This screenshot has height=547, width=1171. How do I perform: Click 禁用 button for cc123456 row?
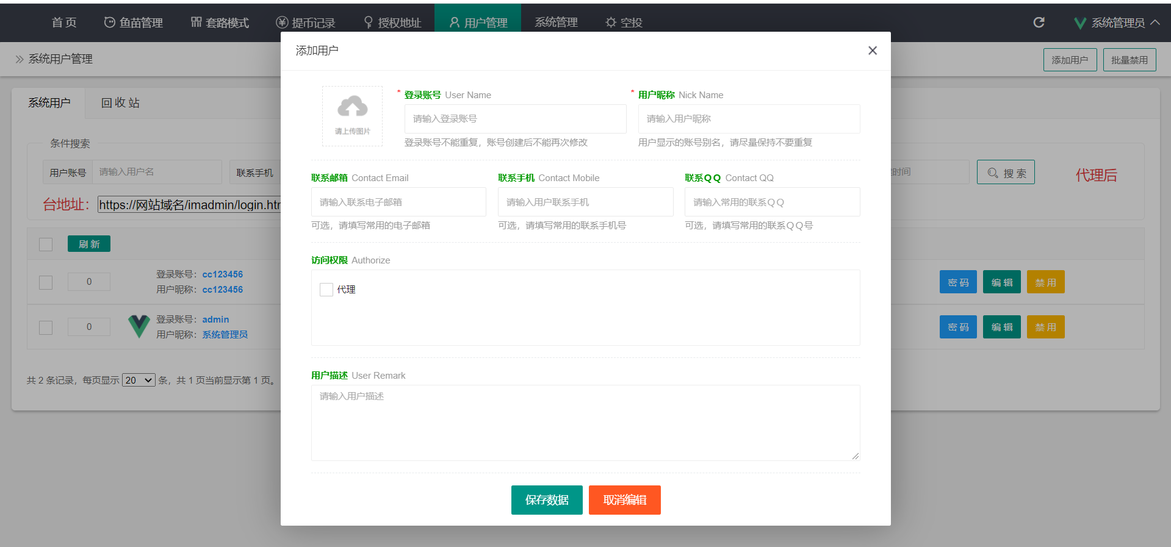[x=1046, y=282]
